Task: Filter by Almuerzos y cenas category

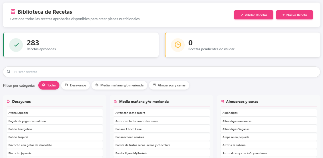Action: (169, 85)
